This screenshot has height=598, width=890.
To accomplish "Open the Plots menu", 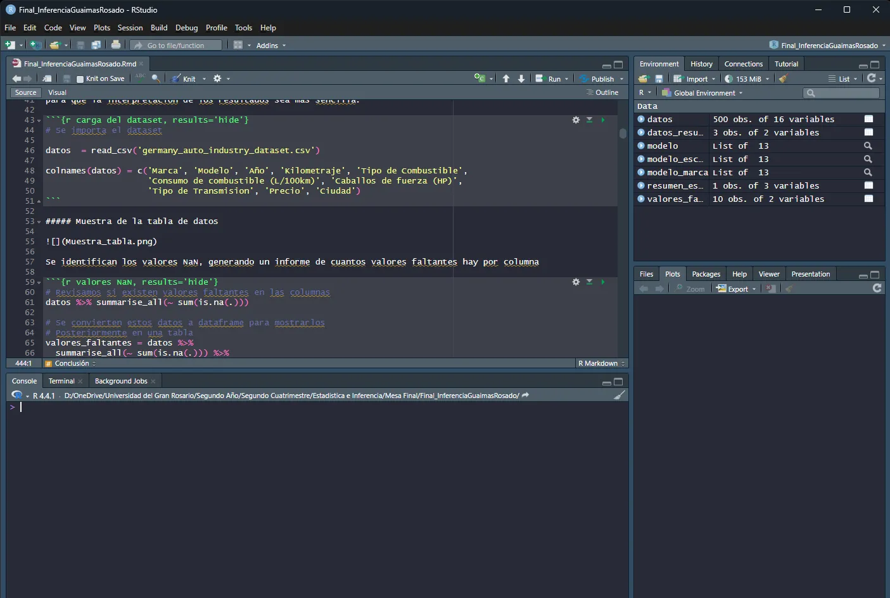I will tap(102, 28).
